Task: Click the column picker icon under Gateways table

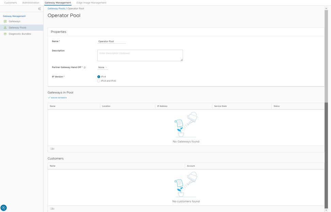Action: (52, 149)
